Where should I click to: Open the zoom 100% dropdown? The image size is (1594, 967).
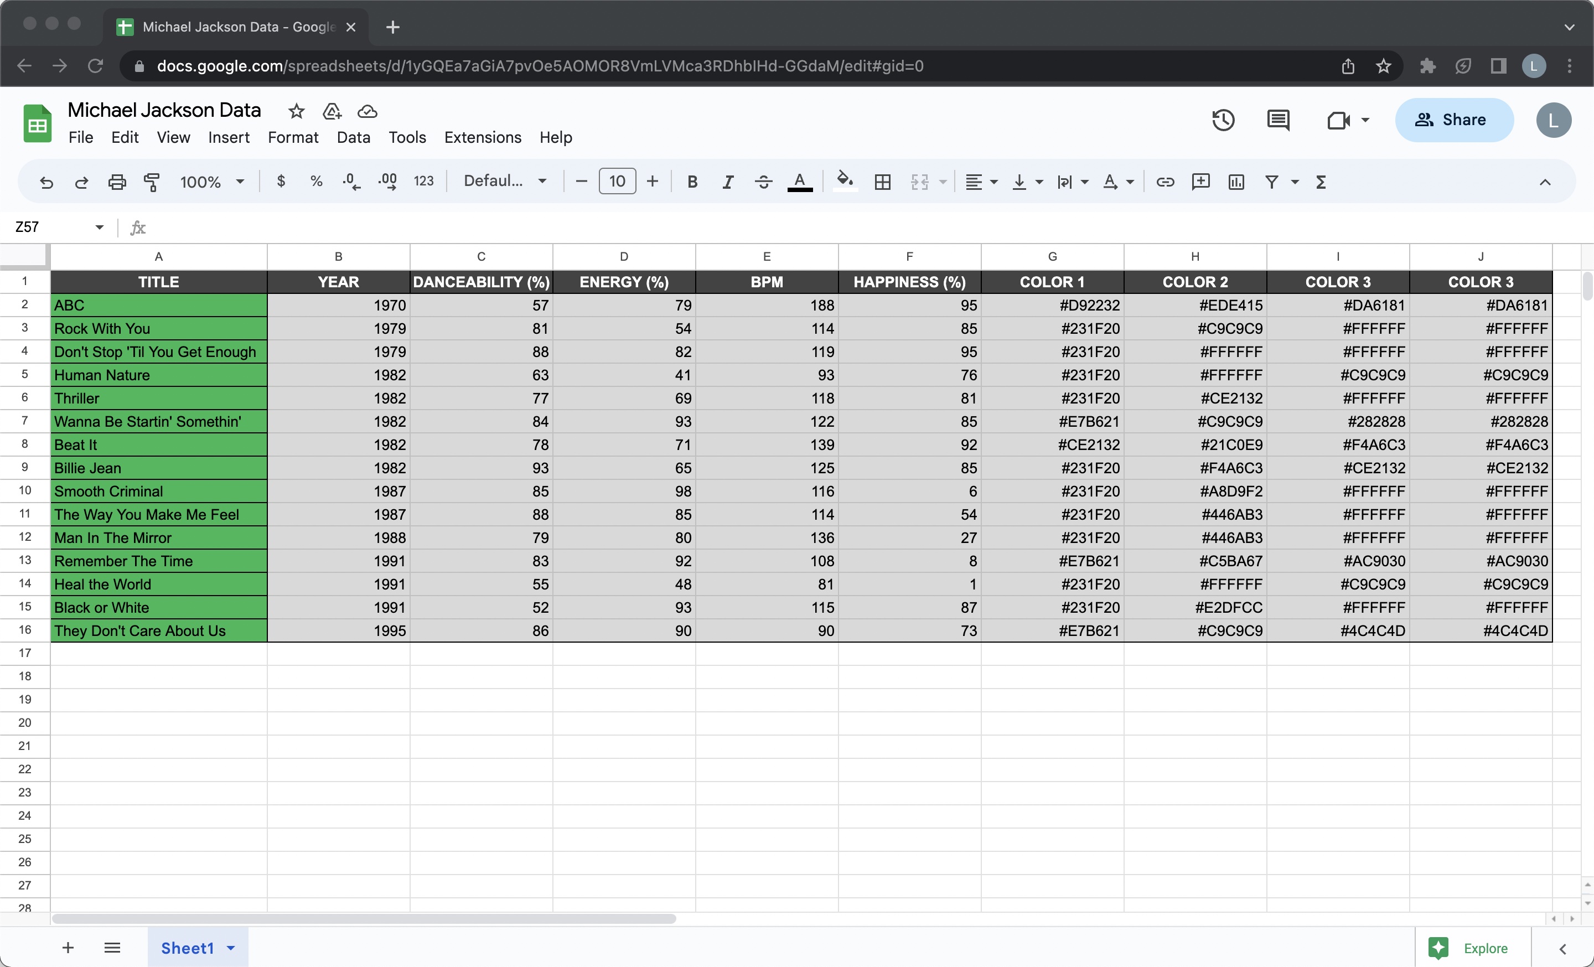point(212,182)
